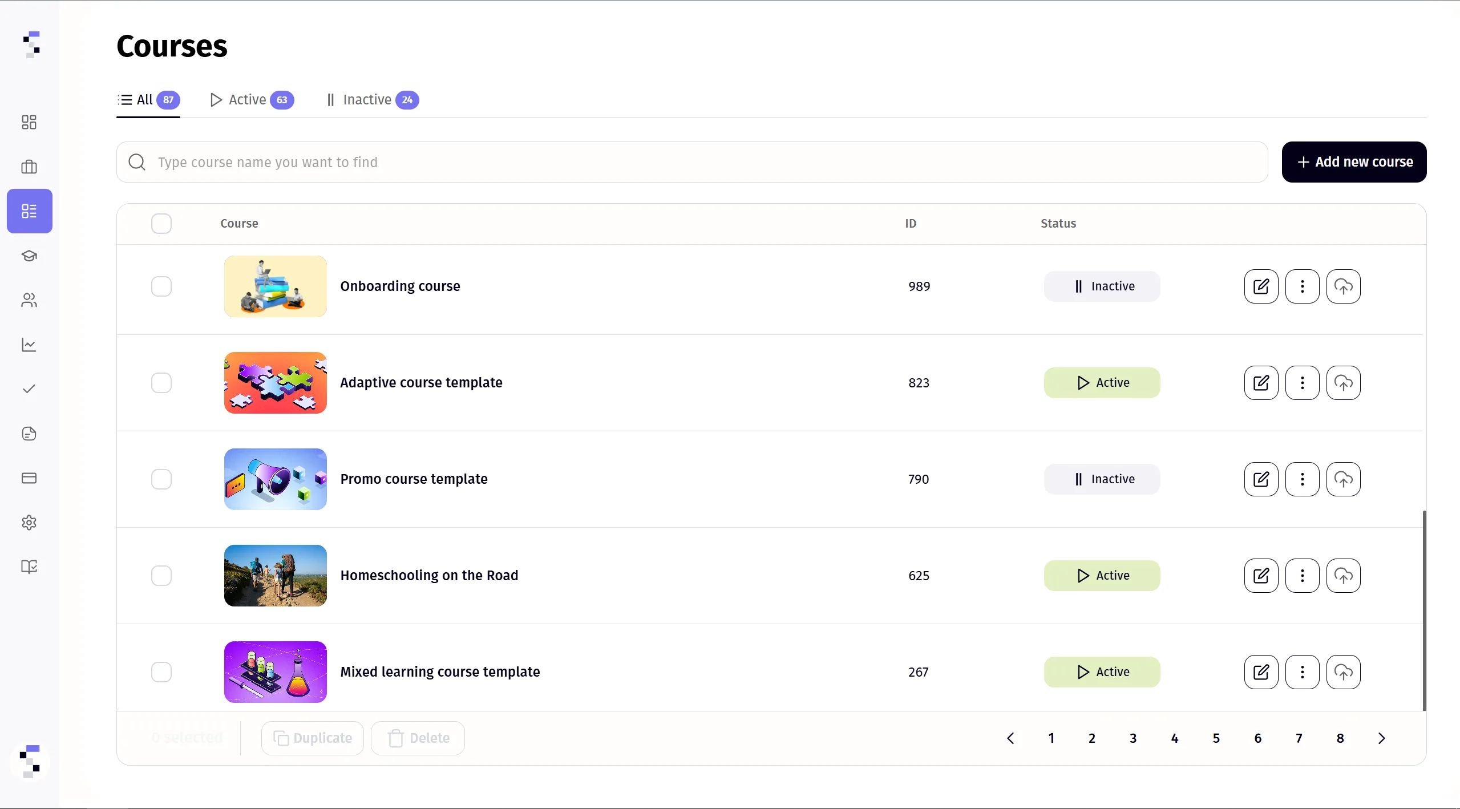1460x809 pixels.
Task: Open the dashboard grid icon in sidebar
Action: click(x=29, y=122)
